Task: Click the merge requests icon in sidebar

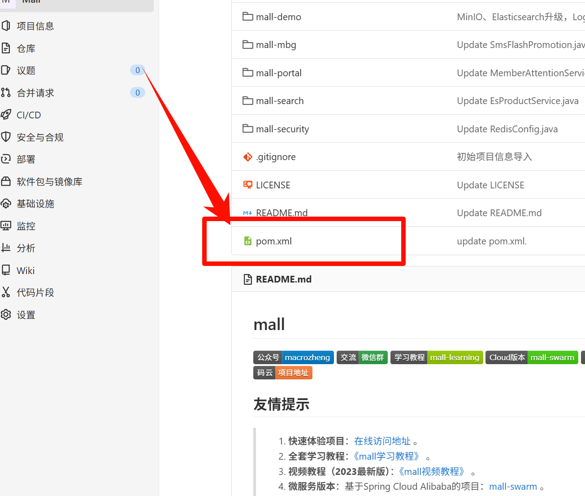Action: coord(6,93)
